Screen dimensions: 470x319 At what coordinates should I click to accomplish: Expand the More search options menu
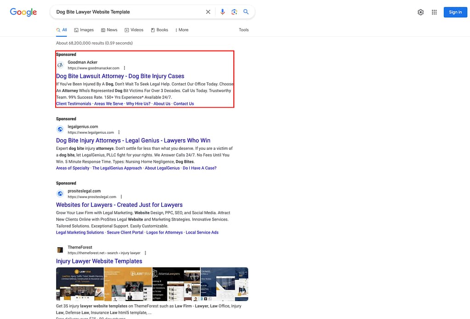tap(181, 30)
